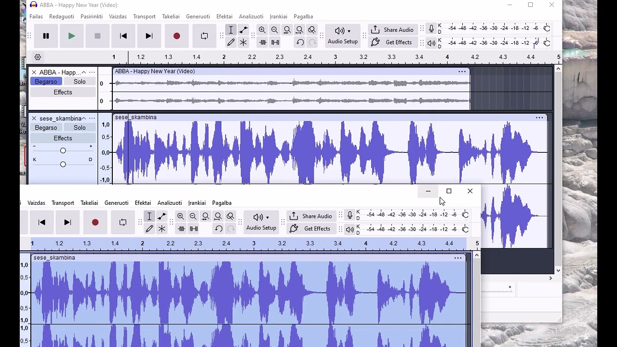Adjust gain slider on sese_skambina track
The height and width of the screenshot is (347, 617).
pyautogui.click(x=63, y=151)
